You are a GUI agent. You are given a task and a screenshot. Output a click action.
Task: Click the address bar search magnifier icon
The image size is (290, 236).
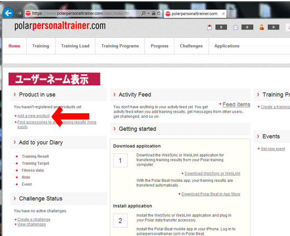coord(143,13)
